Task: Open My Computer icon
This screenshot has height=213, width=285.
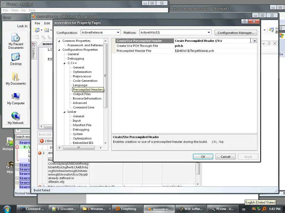Action: (16, 98)
